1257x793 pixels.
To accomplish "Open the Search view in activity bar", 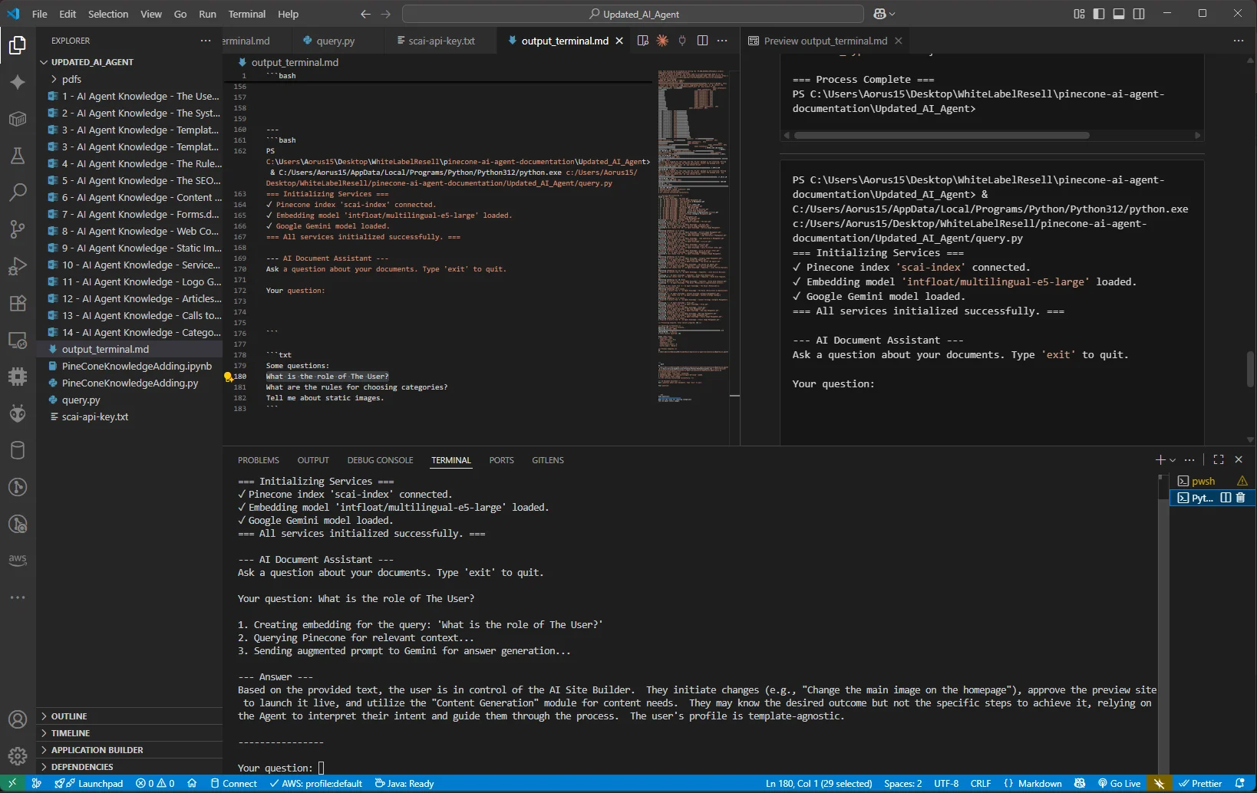I will 18,192.
